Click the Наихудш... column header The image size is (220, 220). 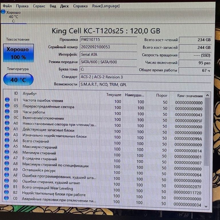pos(135,95)
